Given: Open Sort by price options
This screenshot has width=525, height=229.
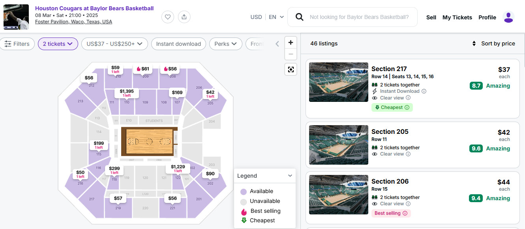Looking at the screenshot, I should [x=493, y=43].
